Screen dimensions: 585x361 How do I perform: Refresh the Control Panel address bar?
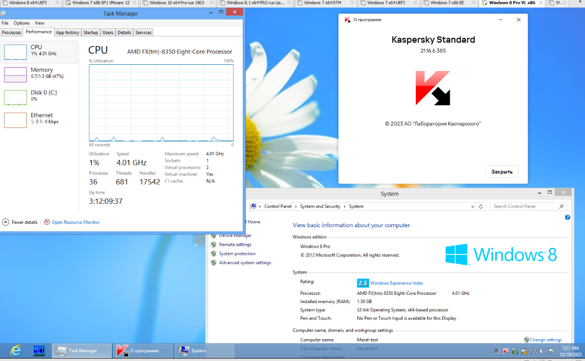point(482,206)
